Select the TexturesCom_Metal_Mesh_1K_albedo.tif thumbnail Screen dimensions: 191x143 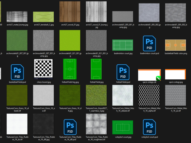[123, 95]
